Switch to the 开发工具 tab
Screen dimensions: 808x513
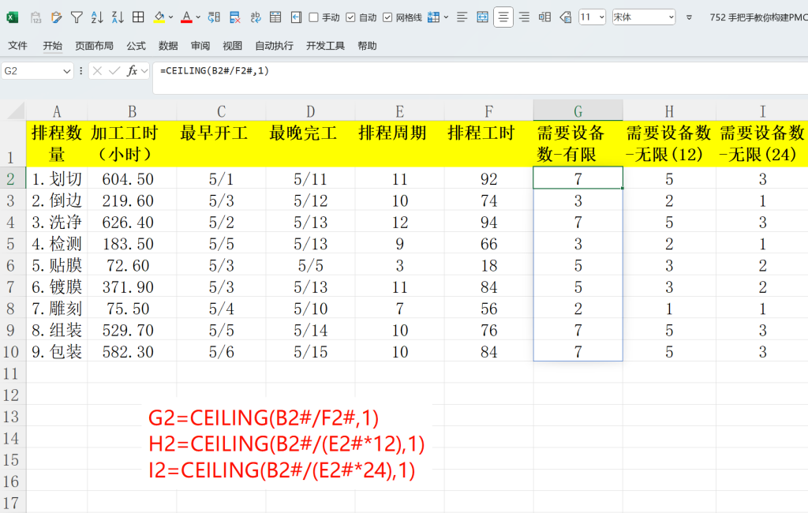click(x=325, y=46)
